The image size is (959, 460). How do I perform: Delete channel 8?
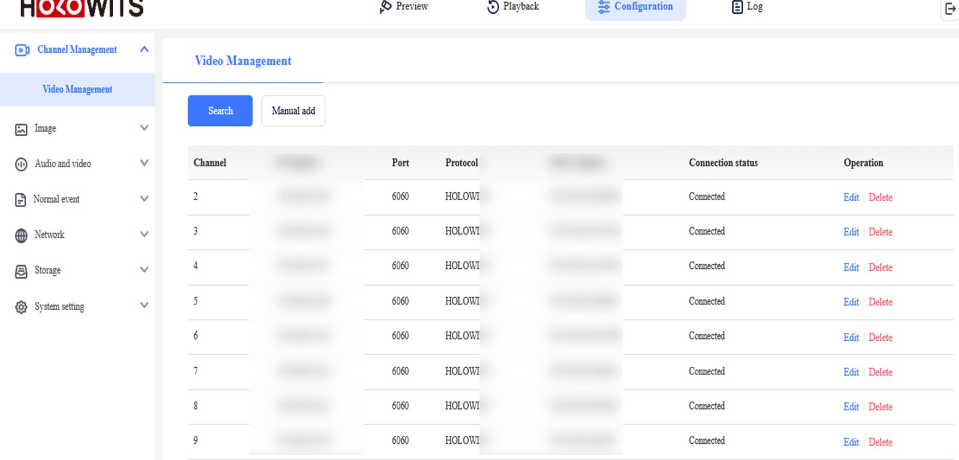pos(880,407)
